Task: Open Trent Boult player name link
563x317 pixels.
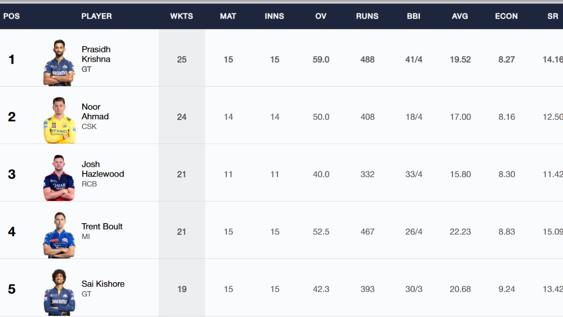Action: pyautogui.click(x=102, y=226)
